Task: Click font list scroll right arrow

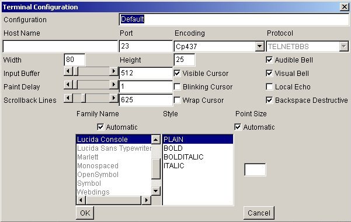Action: [x=147, y=200]
